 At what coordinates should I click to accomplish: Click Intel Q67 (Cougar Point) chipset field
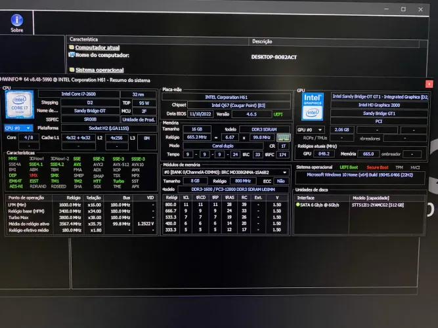tap(238, 105)
